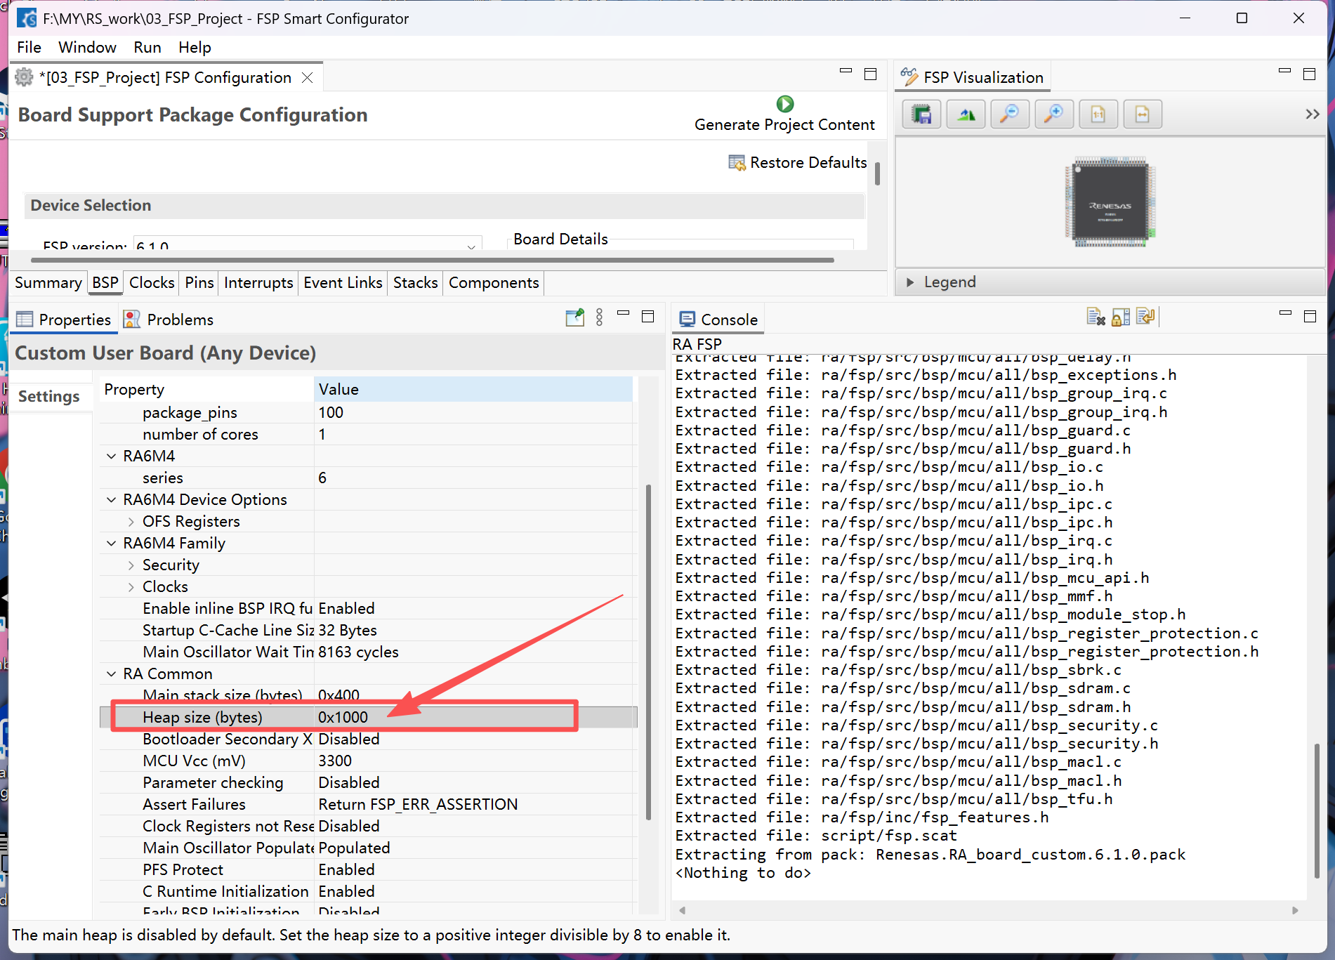Open the Properties view menu

pos(599,318)
